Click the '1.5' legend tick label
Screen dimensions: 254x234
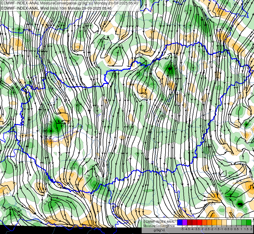[246, 229]
